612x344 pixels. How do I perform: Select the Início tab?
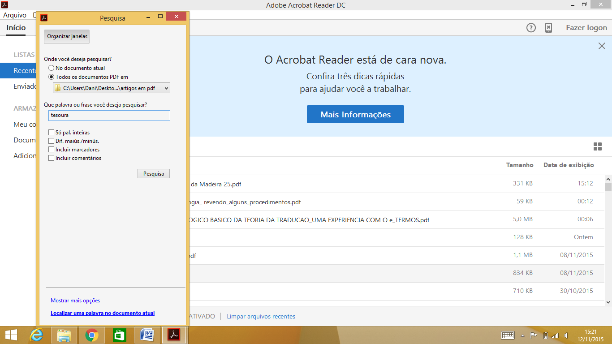click(x=16, y=28)
